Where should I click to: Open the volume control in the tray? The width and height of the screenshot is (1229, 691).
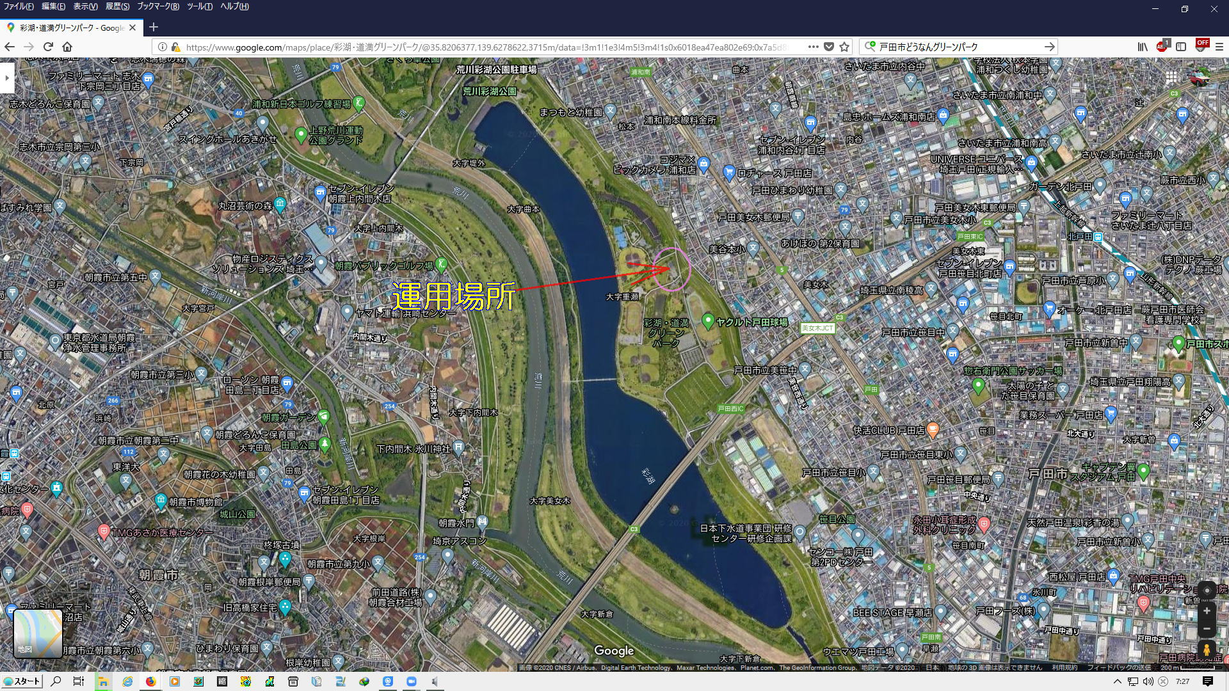coord(1148,681)
